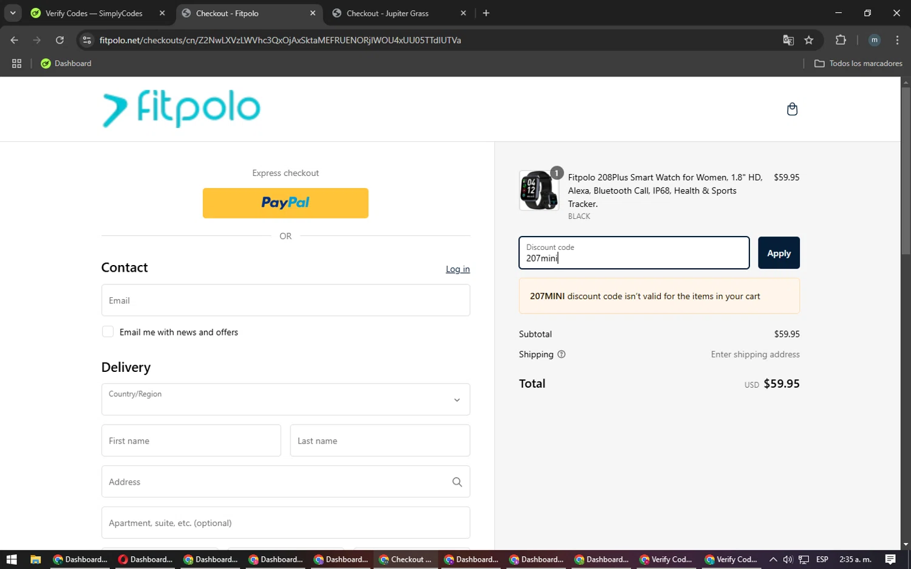Image resolution: width=911 pixels, height=569 pixels.
Task: Click the volume speaker tray icon
Action: coord(788,559)
